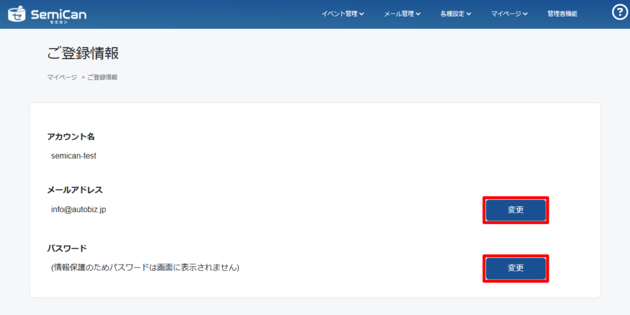Open マイページ in the top navigation
This screenshot has height=315, width=630.
pos(506,14)
